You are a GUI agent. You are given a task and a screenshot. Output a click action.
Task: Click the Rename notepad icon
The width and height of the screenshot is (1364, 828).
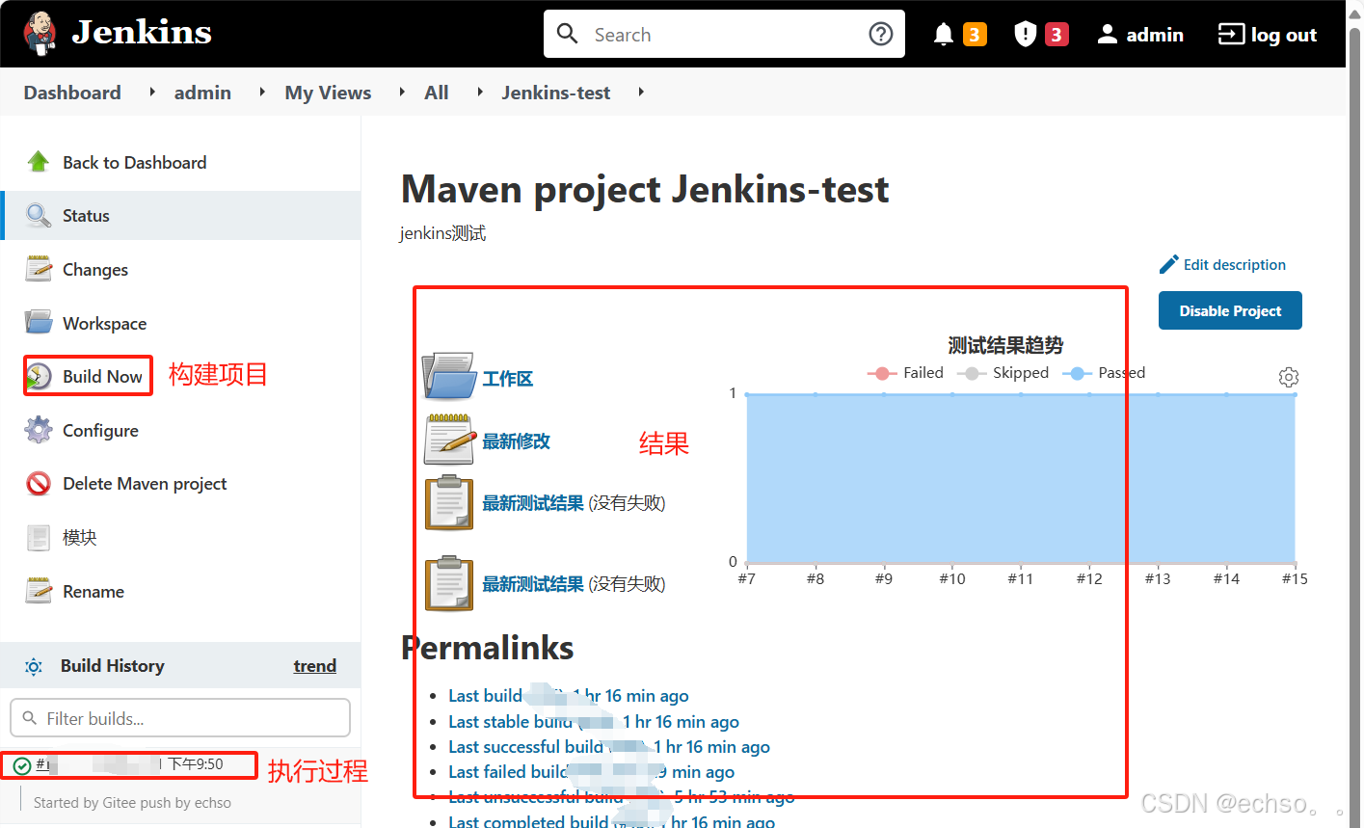39,591
